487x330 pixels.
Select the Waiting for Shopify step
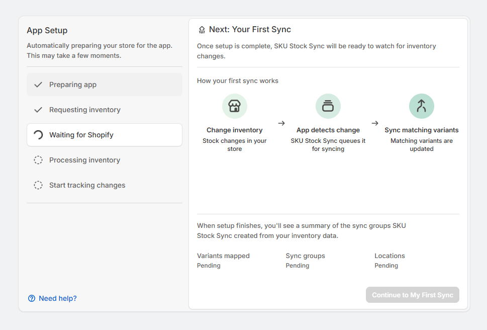(x=105, y=135)
